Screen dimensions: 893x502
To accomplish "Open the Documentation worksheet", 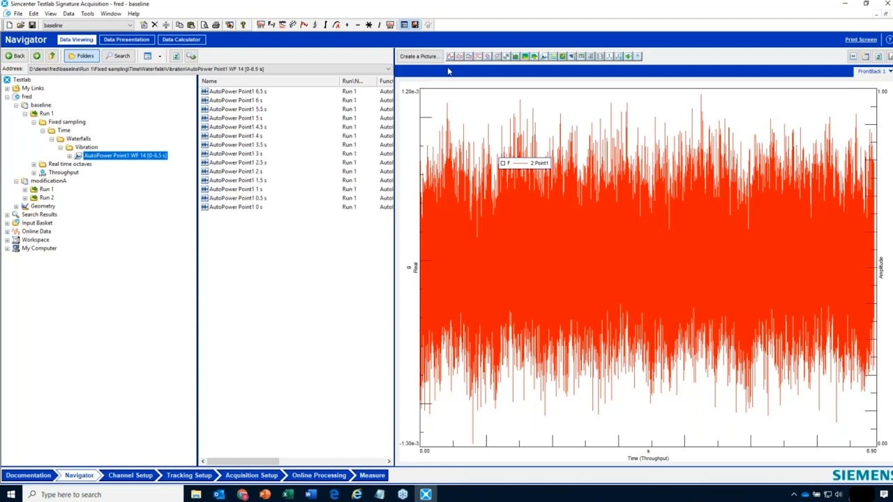I will (x=29, y=476).
